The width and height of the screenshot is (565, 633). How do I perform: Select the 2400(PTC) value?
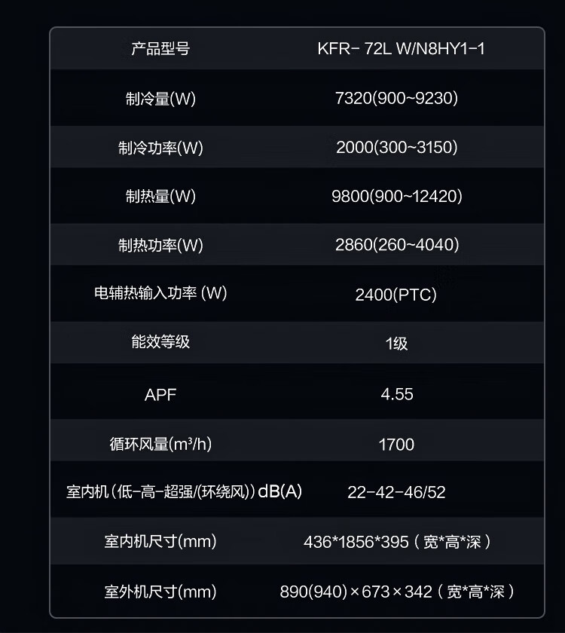(396, 295)
